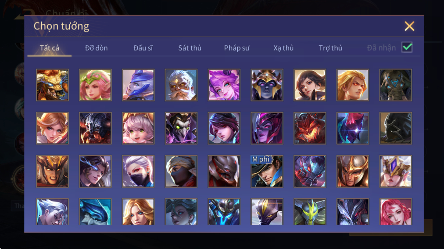The image size is (444, 249).
Task: Pick the red fire demon hero
Action: (310, 128)
